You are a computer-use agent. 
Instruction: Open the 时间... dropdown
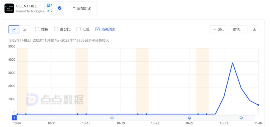(x=238, y=29)
